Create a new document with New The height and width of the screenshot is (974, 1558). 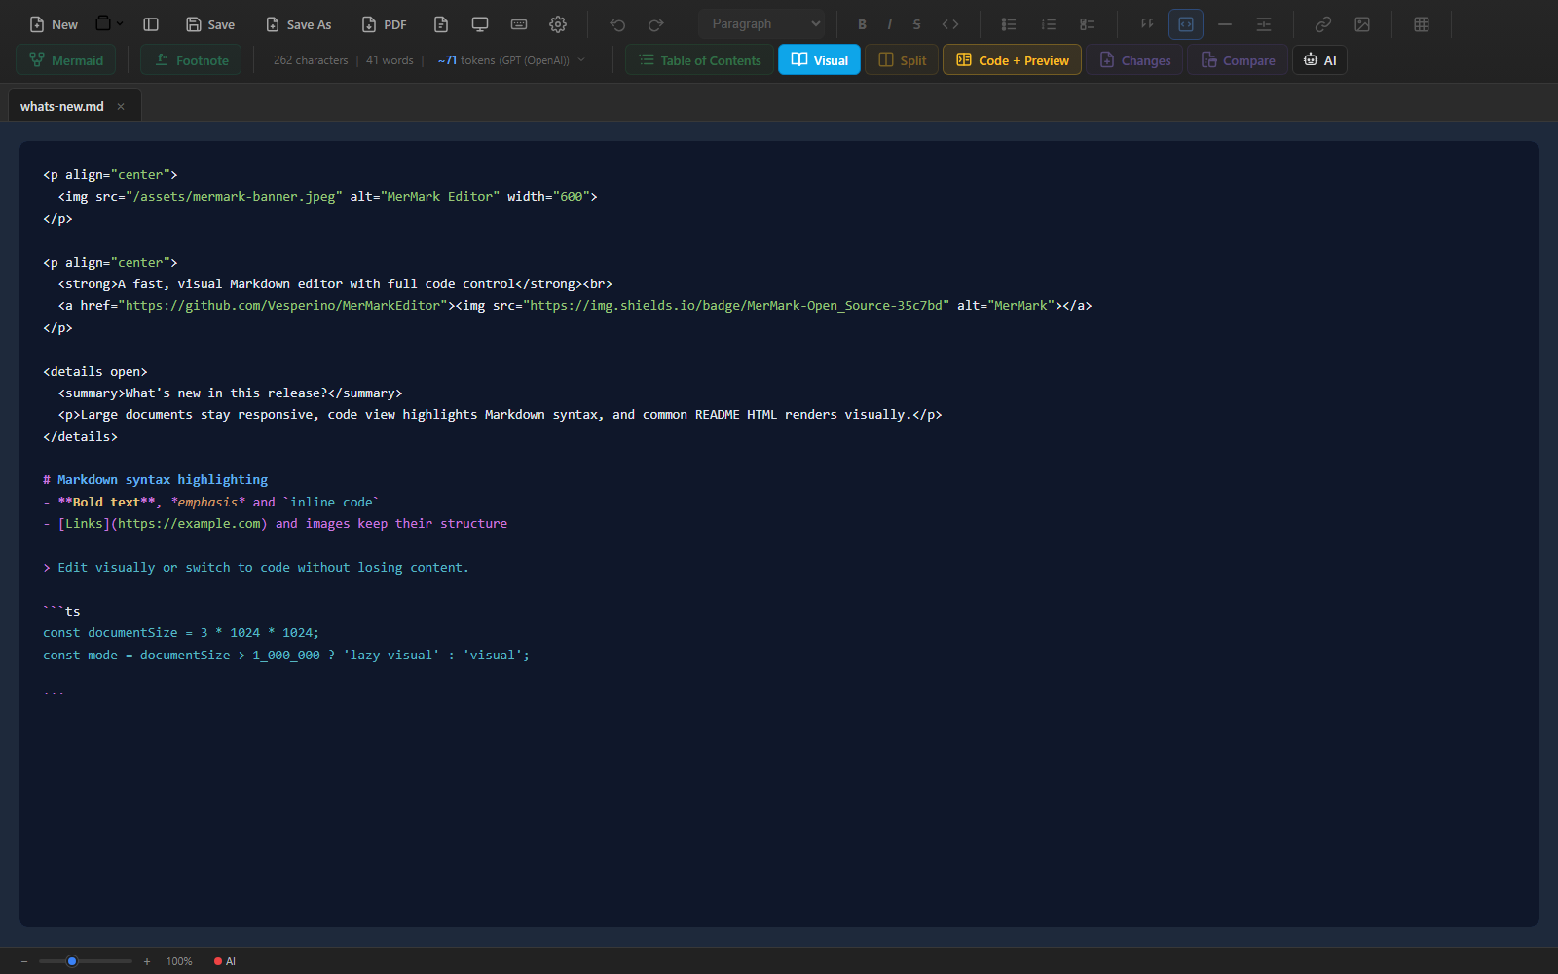(54, 24)
